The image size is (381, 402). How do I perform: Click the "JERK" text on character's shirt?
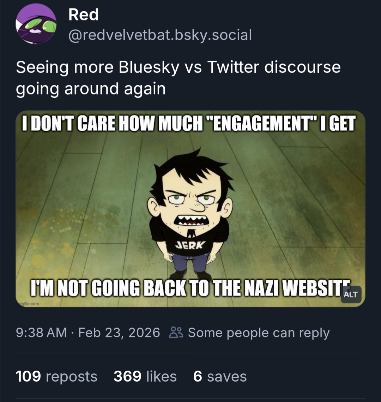coord(189,245)
